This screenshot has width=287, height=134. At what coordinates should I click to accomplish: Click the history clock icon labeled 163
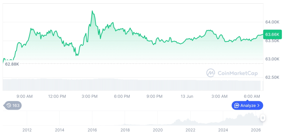9,105
